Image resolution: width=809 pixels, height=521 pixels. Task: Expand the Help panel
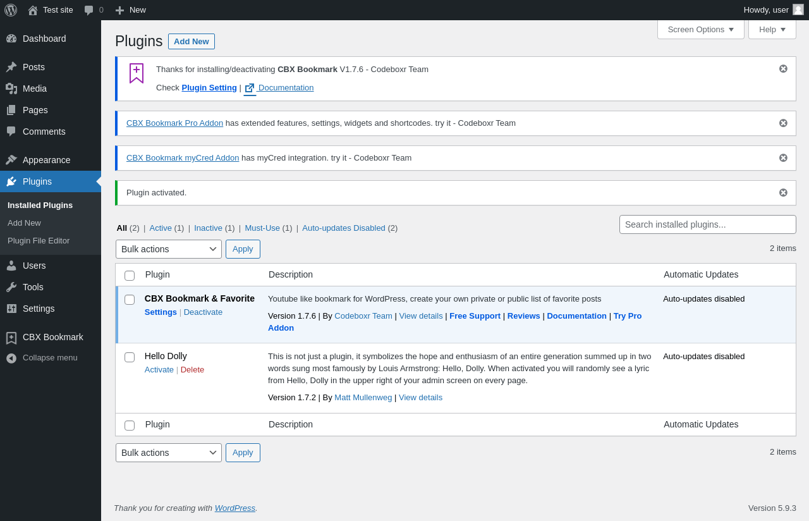point(772,29)
